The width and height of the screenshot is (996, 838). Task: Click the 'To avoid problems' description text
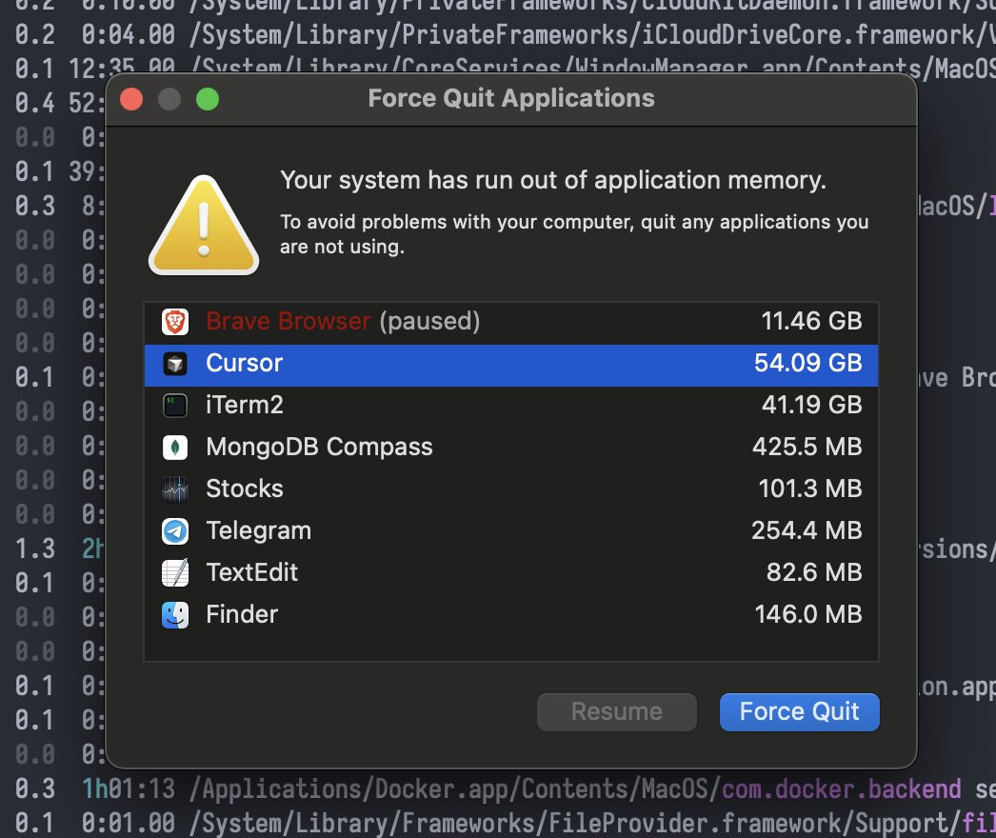pos(574,234)
